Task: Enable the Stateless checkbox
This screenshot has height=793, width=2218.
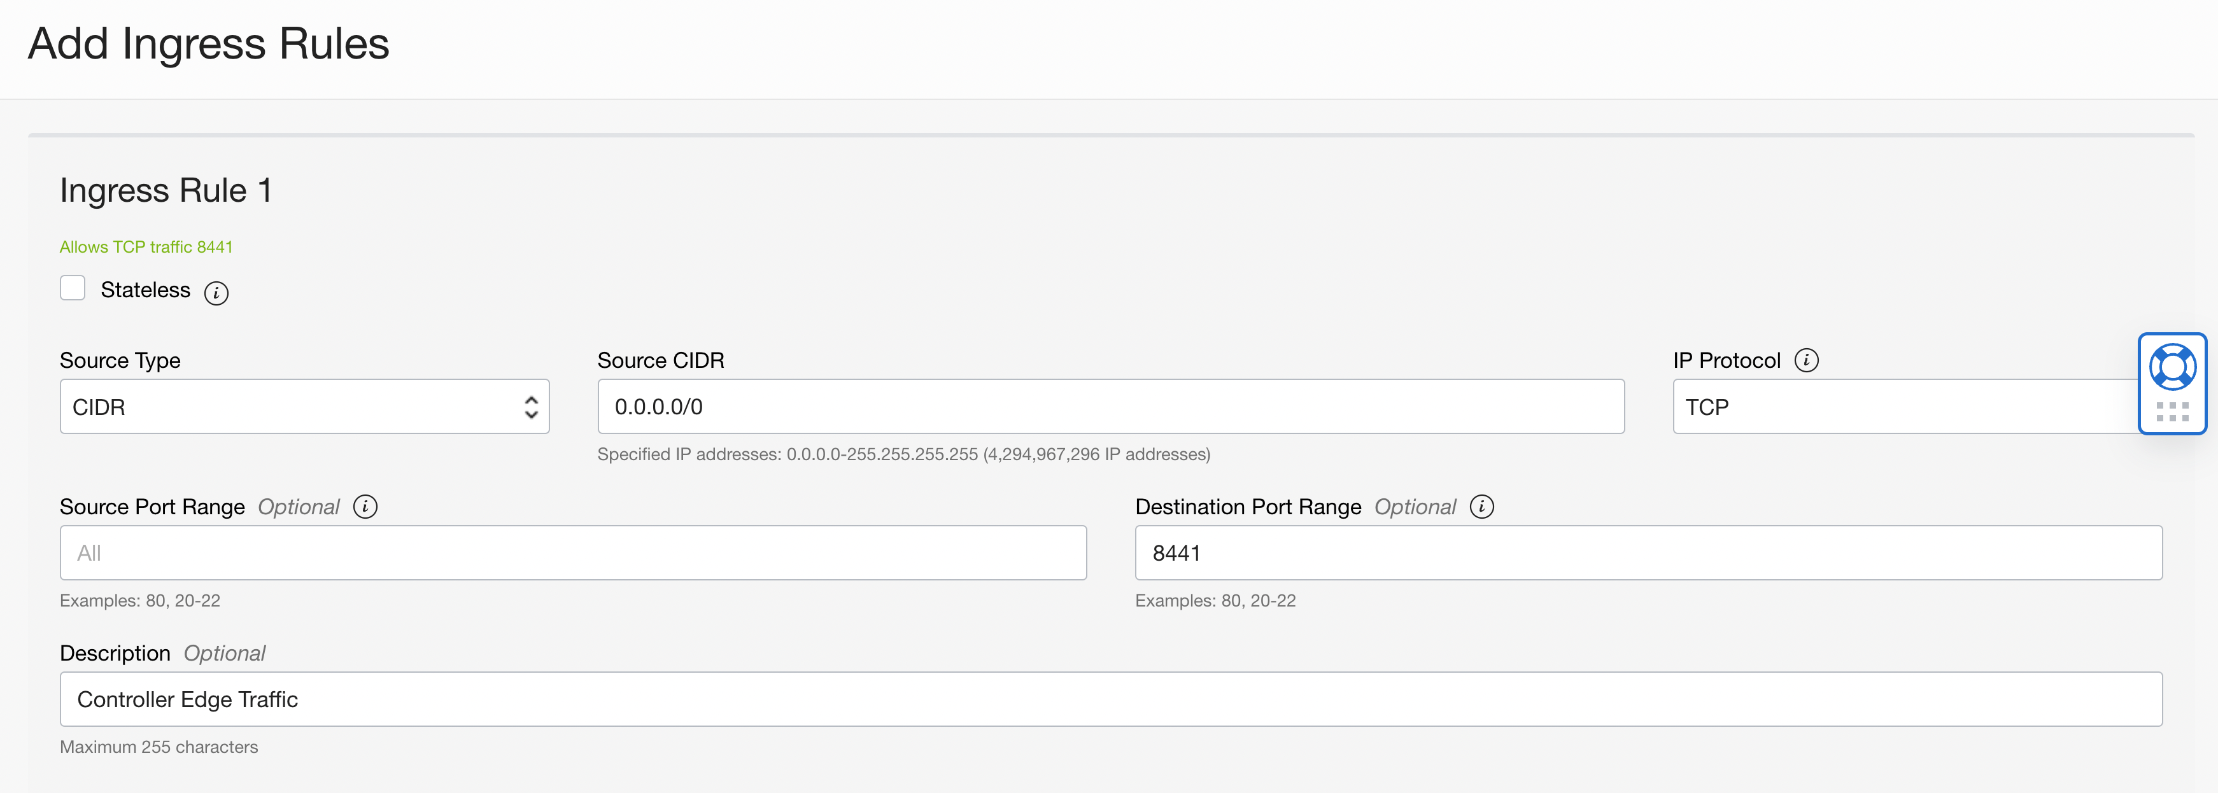Action: click(x=73, y=288)
